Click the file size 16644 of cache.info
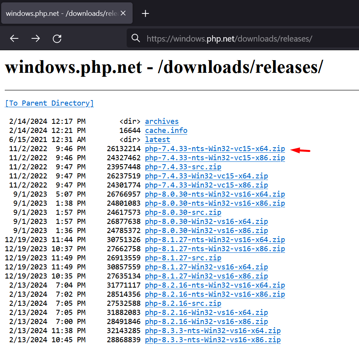This screenshot has height=345, width=359. pyautogui.click(x=130, y=131)
